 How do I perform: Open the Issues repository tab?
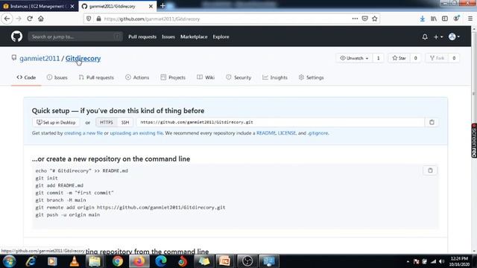[57, 77]
